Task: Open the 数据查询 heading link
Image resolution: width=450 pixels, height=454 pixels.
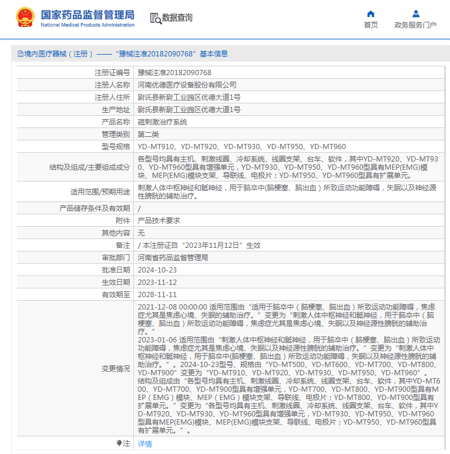Action: 177,18
